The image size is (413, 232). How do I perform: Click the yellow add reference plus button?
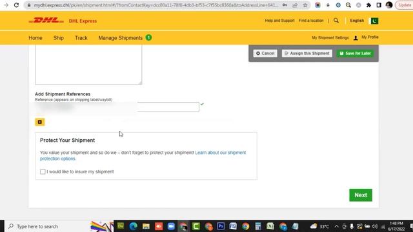point(40,122)
